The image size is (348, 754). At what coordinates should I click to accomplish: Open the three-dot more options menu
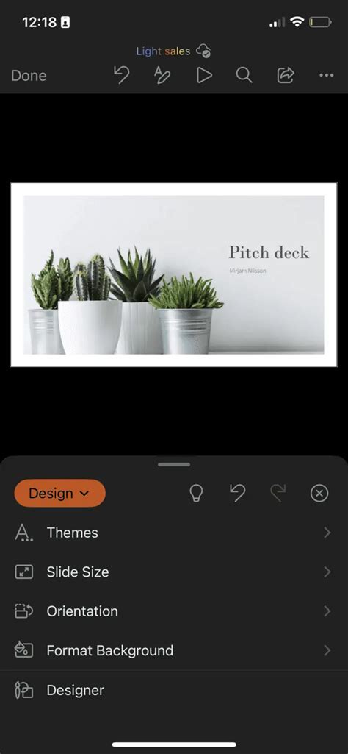327,76
